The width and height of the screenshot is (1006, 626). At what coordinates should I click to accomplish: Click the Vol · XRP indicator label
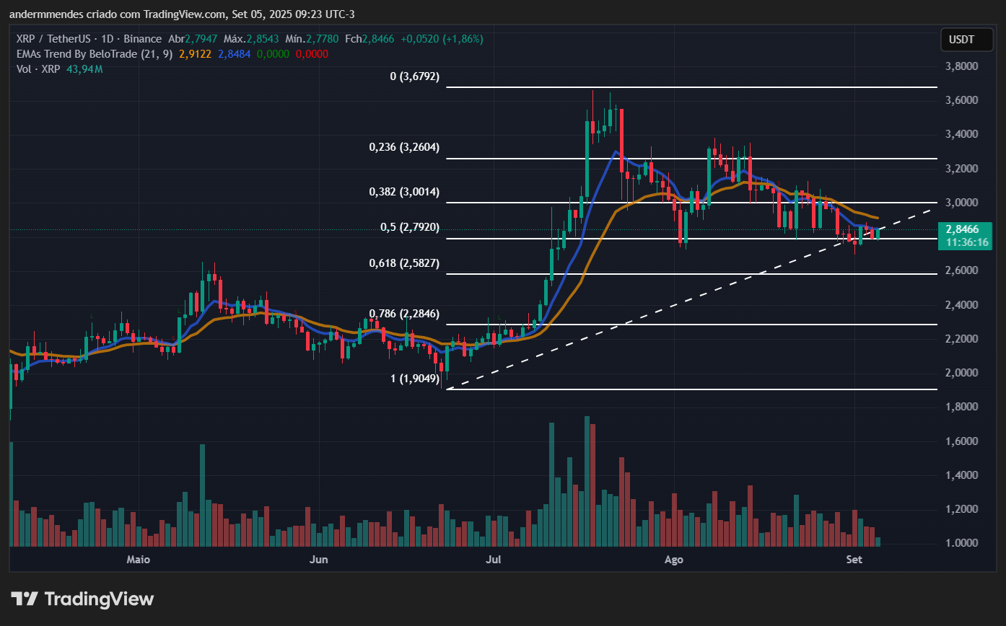[39, 69]
